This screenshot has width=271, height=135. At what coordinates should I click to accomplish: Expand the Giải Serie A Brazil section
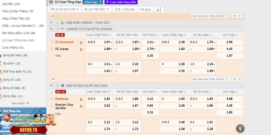tap(51, 23)
